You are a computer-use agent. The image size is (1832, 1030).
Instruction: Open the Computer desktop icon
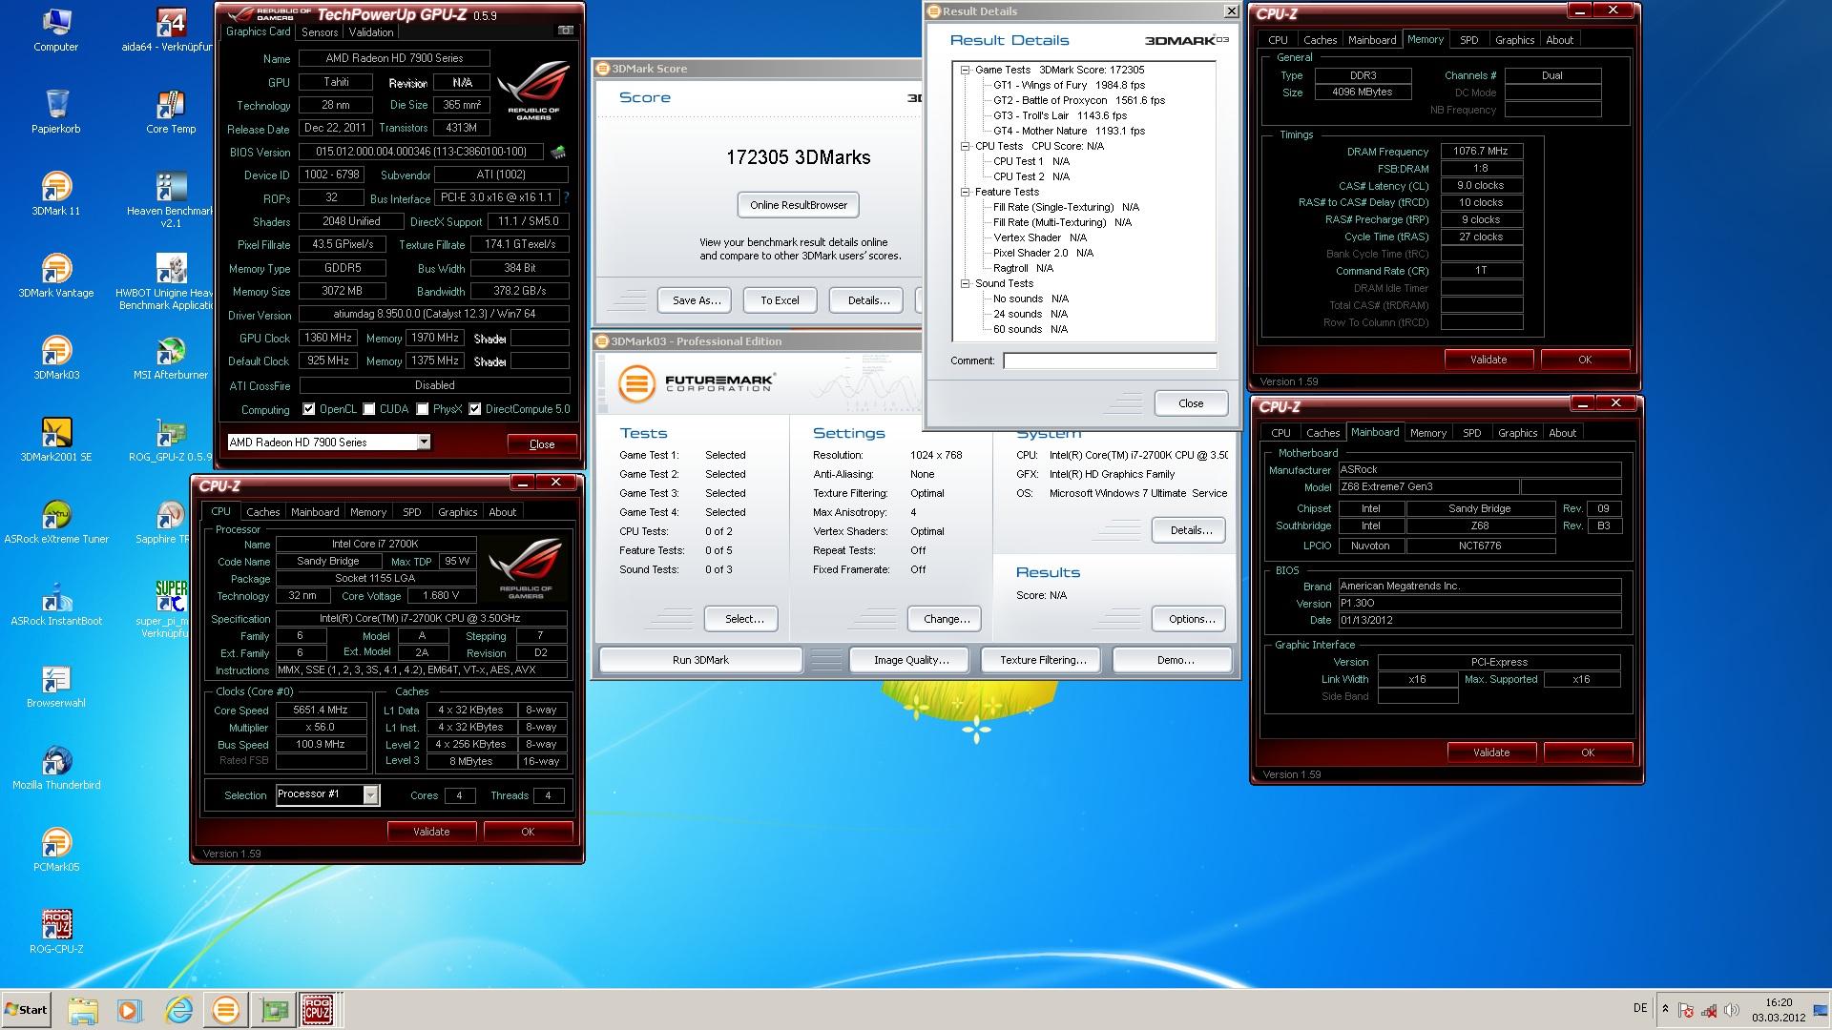[x=56, y=31]
